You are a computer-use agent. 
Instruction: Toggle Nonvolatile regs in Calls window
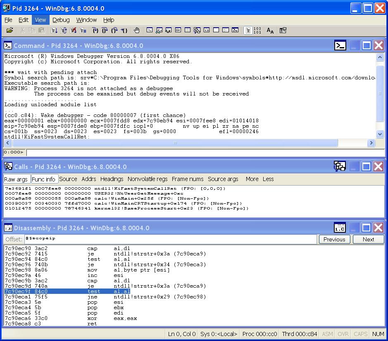(x=148, y=179)
